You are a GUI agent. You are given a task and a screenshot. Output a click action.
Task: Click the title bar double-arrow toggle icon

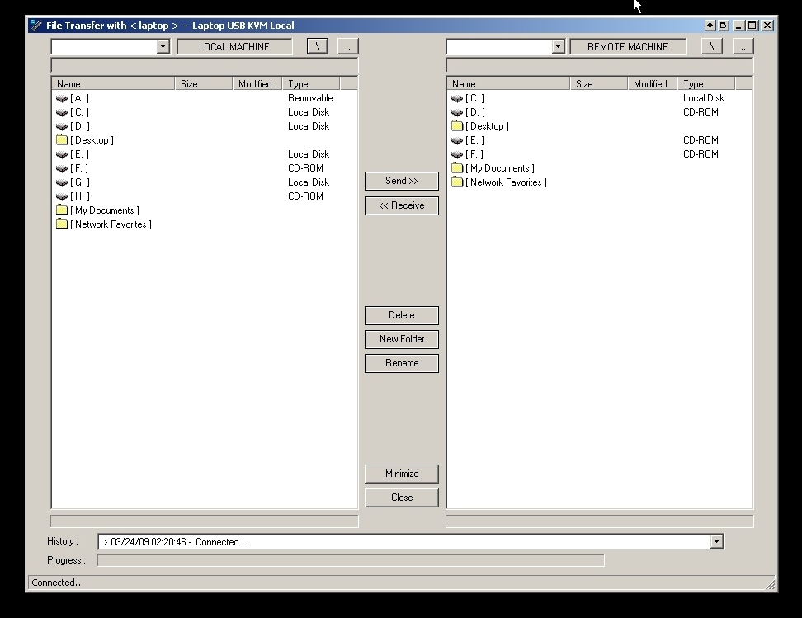click(x=710, y=25)
